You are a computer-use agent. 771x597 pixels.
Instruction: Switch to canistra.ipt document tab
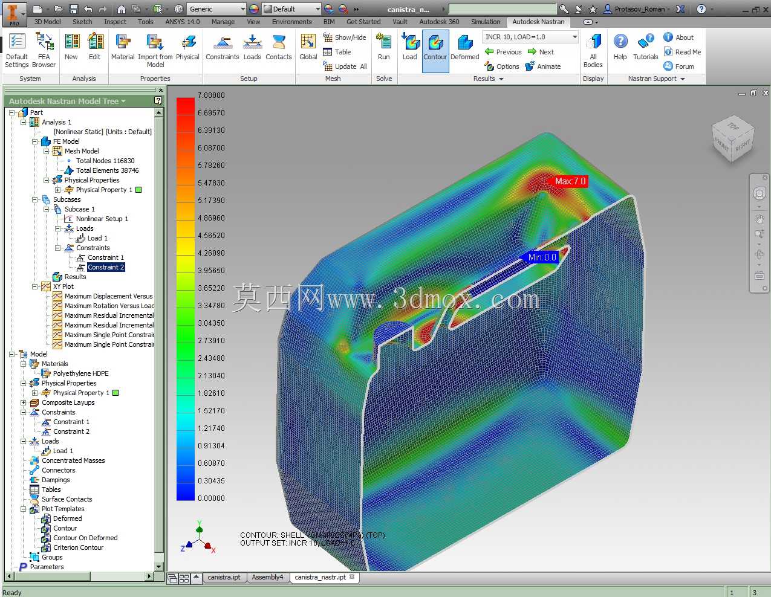coord(224,577)
